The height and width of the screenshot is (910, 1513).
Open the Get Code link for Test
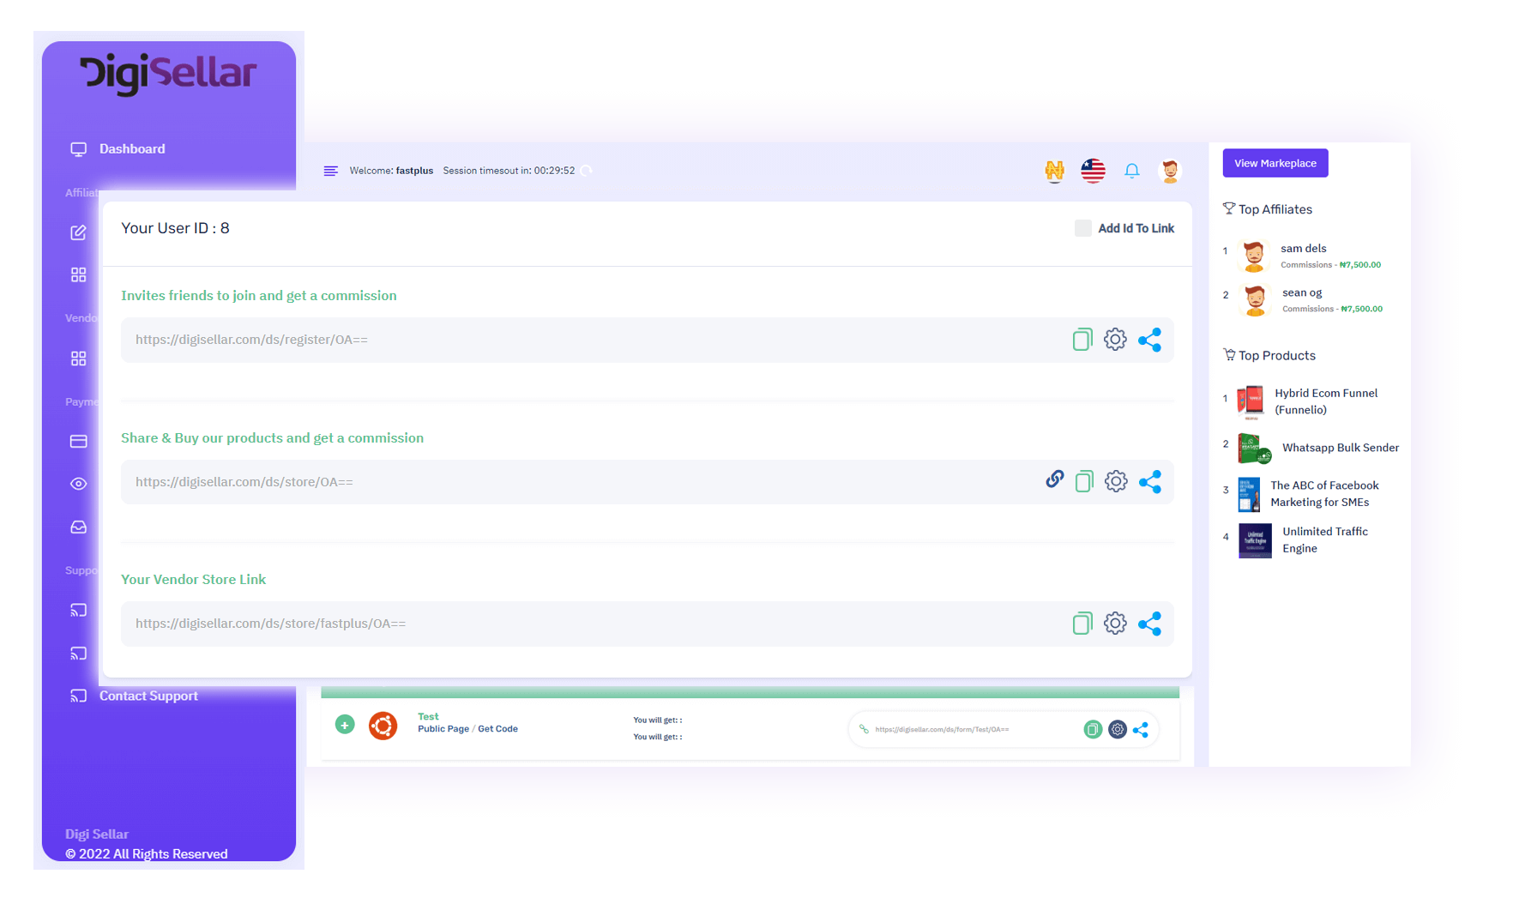[x=497, y=729]
